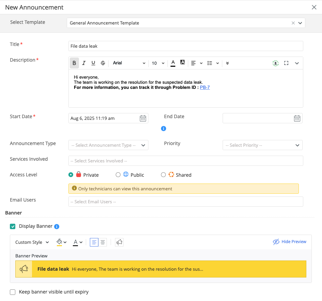Click the empty End Date field
The height and width of the screenshot is (301, 322).
pyautogui.click(x=262, y=118)
